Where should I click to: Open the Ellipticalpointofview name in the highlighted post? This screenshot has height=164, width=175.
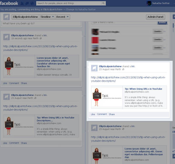click(x=110, y=66)
